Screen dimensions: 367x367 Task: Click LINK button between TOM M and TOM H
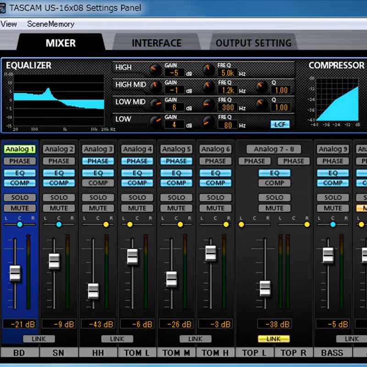click(195, 339)
